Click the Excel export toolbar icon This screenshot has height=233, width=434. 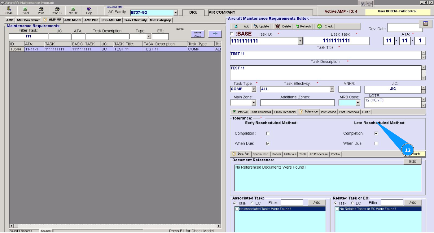(x=25, y=11)
